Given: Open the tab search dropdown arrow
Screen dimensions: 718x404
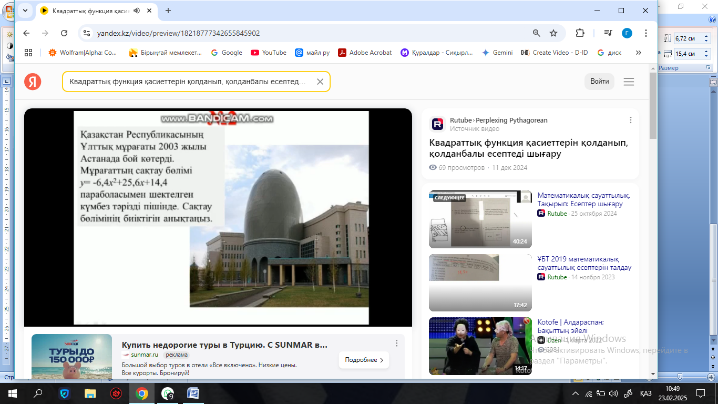Looking at the screenshot, I should tap(25, 11).
